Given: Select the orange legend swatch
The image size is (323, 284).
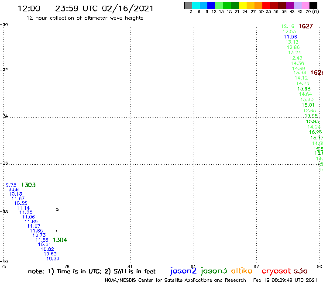Looking at the screenshot, I should [258, 5].
